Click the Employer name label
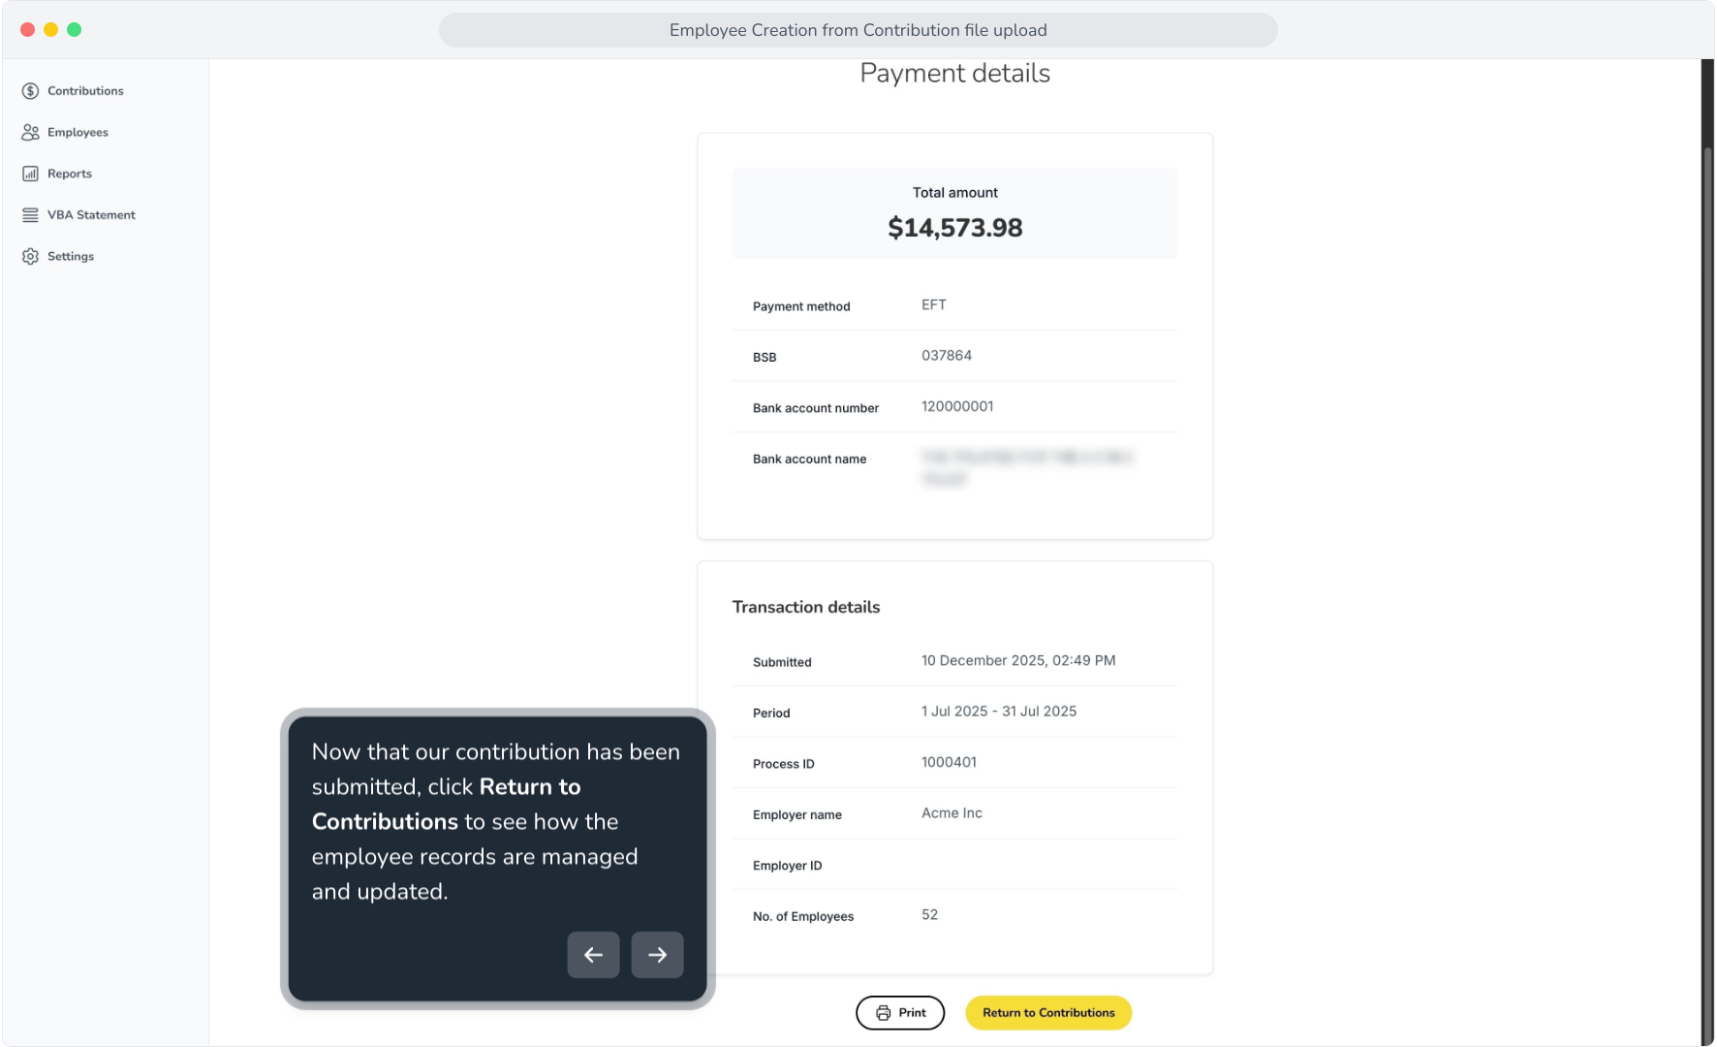This screenshot has height=1047, width=1717. click(796, 815)
